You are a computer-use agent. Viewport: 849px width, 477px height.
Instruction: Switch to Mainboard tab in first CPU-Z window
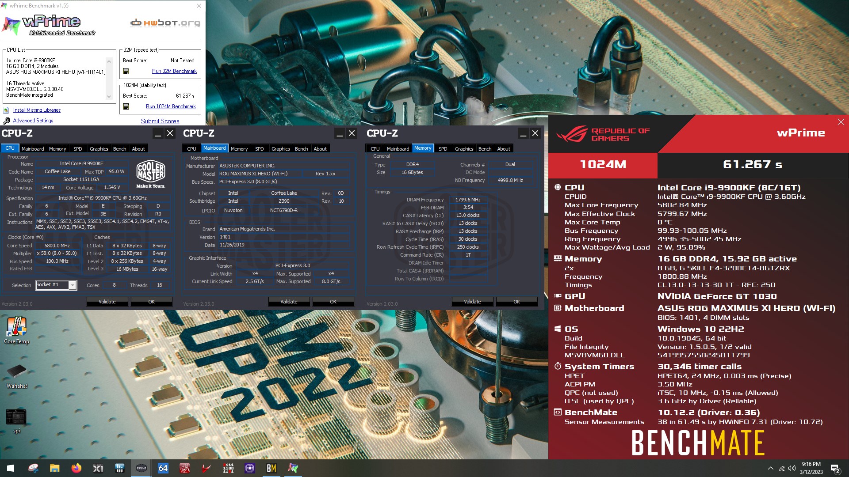tap(33, 149)
